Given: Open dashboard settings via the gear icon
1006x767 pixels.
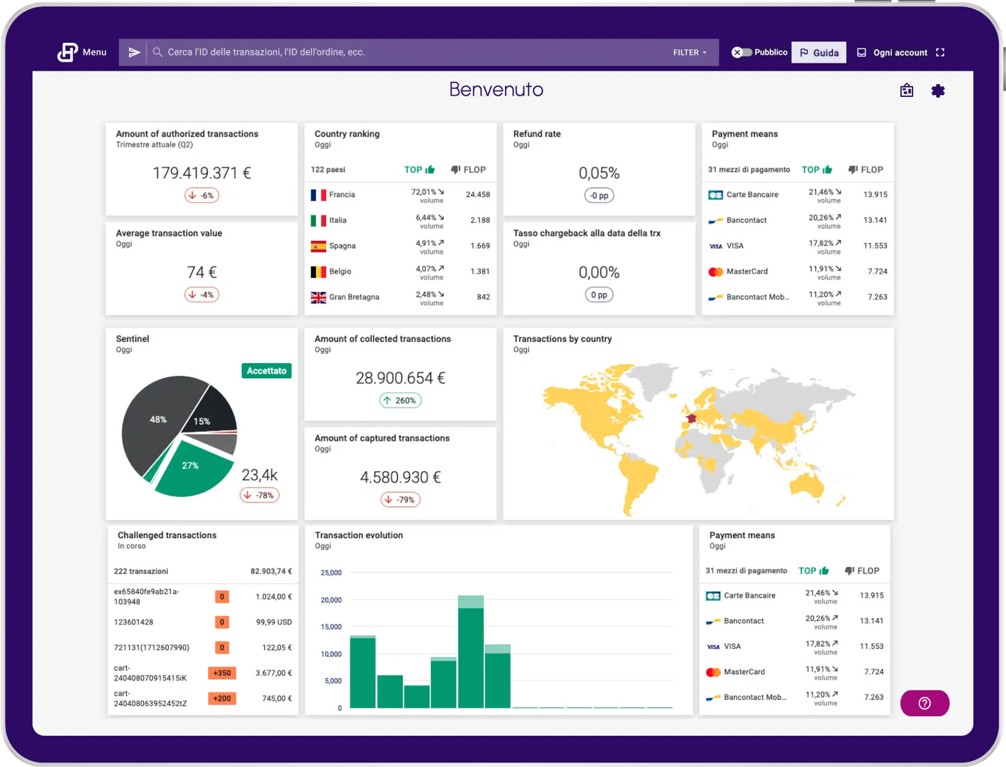Looking at the screenshot, I should coord(938,90).
